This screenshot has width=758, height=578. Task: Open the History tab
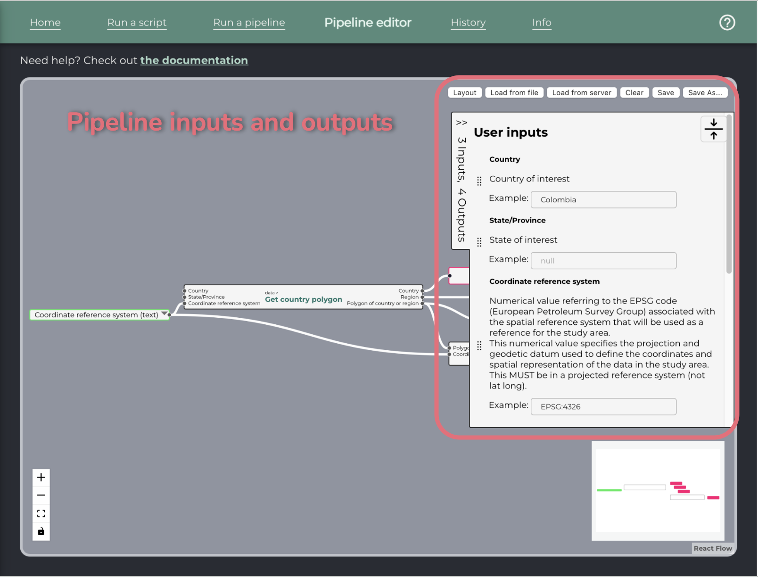tap(468, 22)
